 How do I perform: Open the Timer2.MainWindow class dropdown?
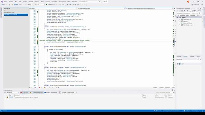[101, 8]
